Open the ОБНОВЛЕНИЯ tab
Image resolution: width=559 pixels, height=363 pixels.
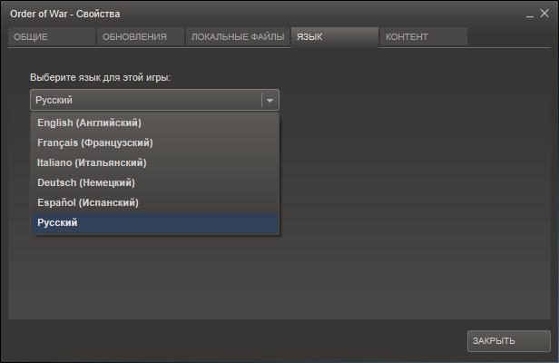141,36
